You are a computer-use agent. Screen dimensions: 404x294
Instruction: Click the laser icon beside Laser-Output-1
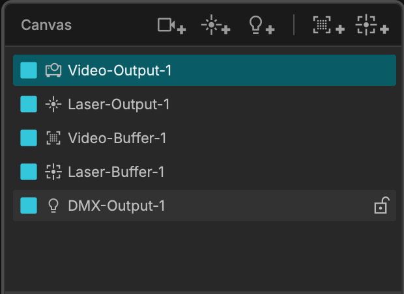click(53, 104)
